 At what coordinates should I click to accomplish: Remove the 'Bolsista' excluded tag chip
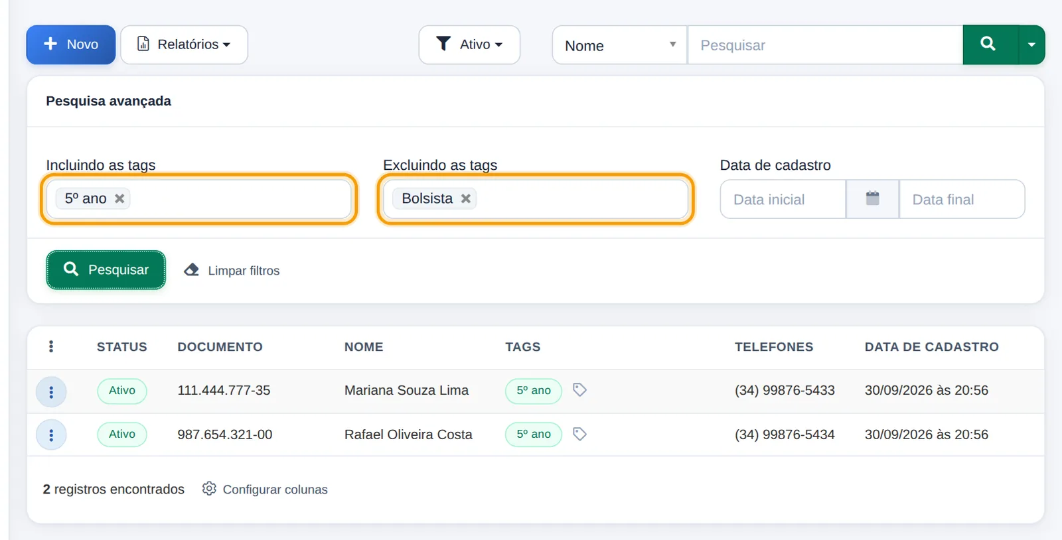(466, 198)
